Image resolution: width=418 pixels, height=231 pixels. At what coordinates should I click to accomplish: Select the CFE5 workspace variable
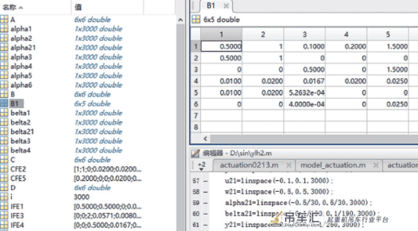coord(18,178)
